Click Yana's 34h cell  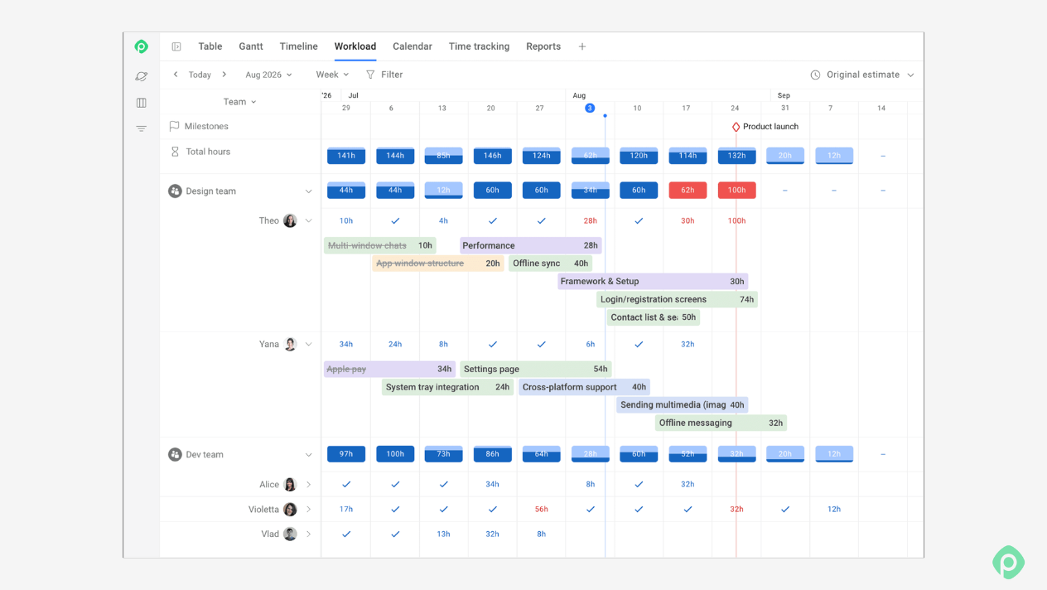[x=346, y=344]
